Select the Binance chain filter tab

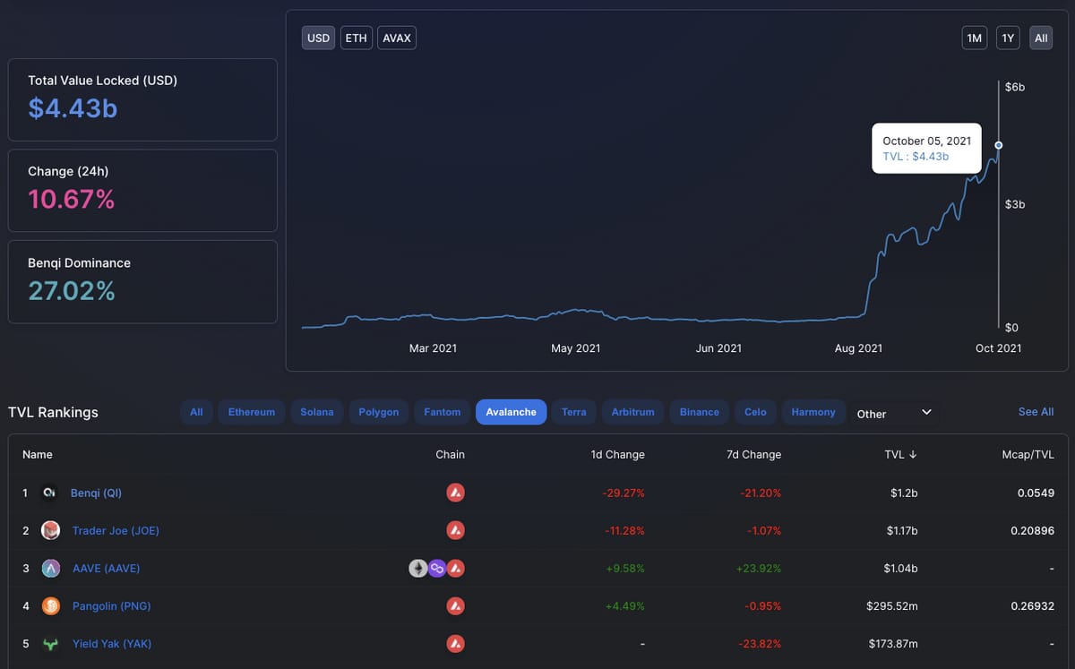pyautogui.click(x=700, y=412)
